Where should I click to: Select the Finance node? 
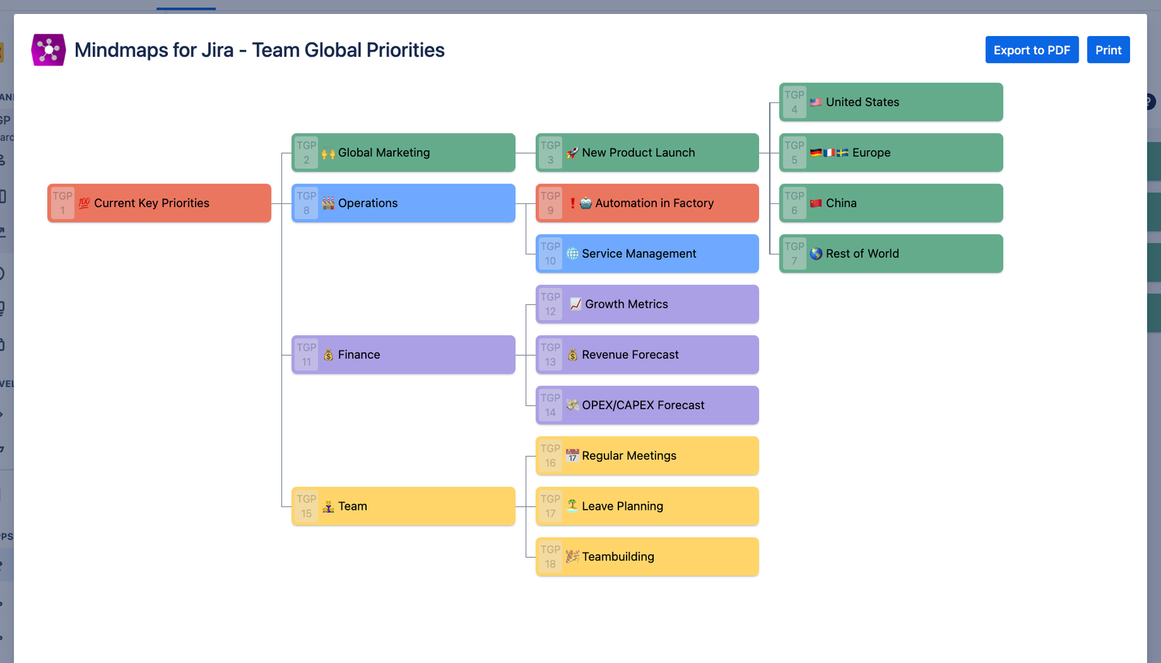click(403, 354)
